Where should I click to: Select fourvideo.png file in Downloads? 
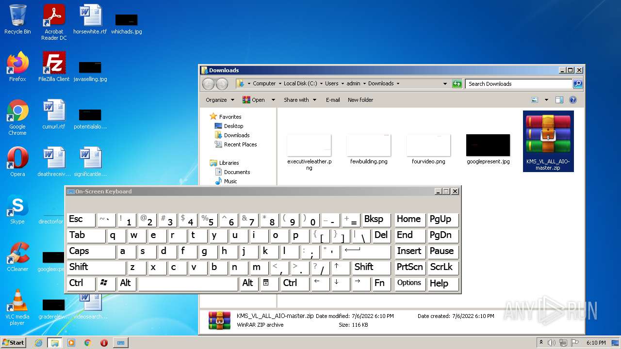pyautogui.click(x=428, y=149)
